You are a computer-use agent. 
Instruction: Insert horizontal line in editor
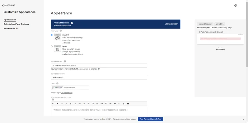110,104
